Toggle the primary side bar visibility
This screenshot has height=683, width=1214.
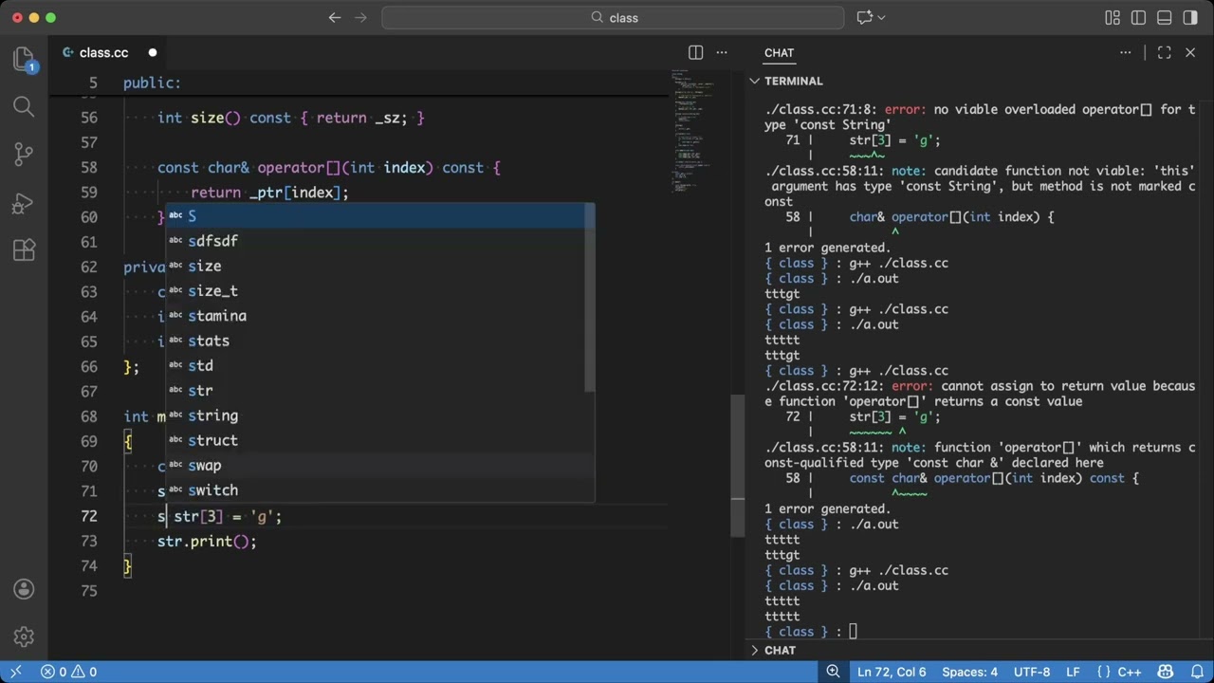[x=1138, y=17]
